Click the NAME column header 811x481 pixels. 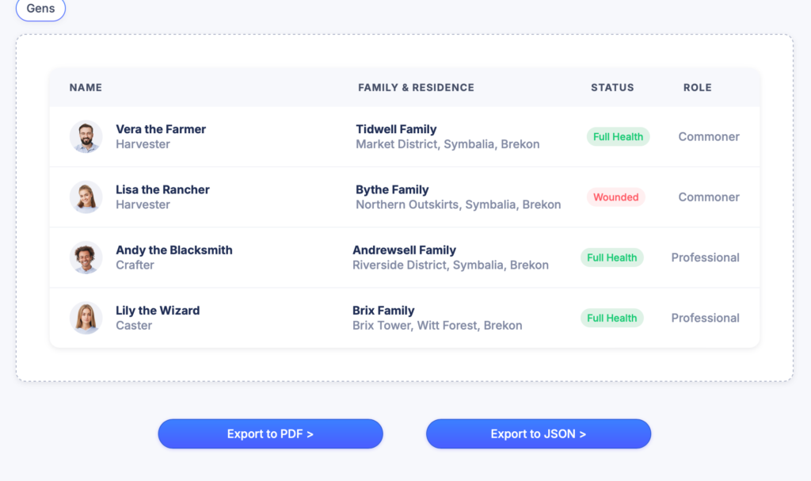(x=86, y=88)
